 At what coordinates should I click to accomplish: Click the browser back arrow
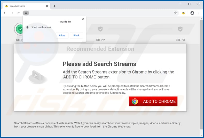pos(5,13)
